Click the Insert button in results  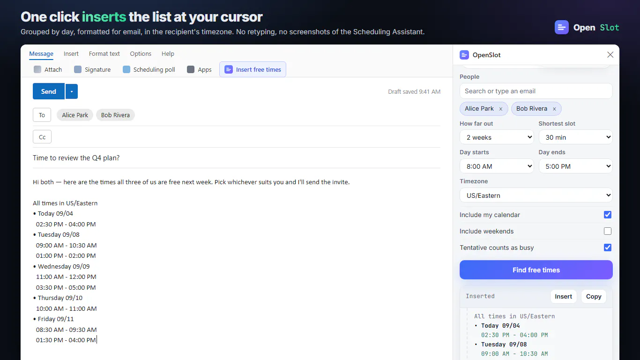(x=564, y=297)
